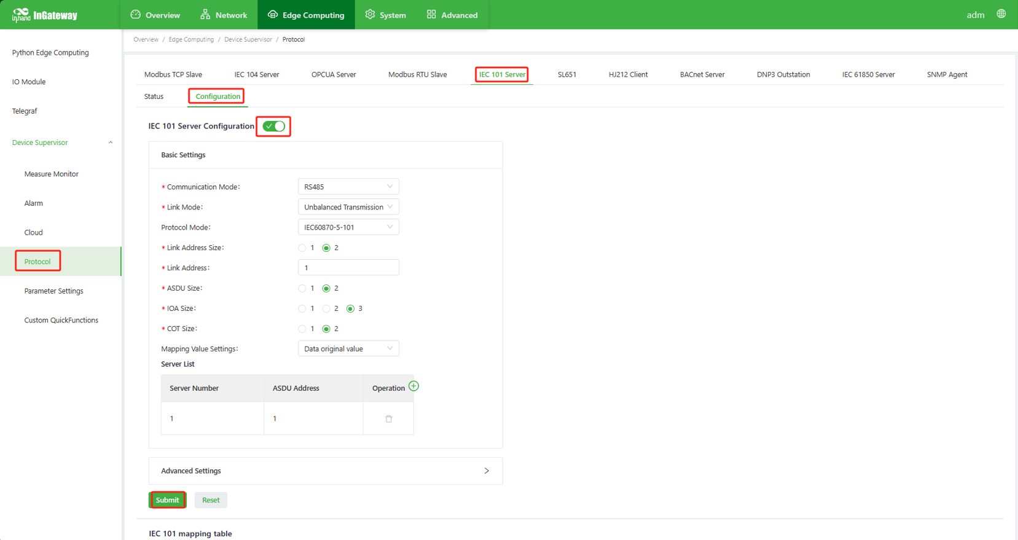Open Overview from the top navigation
Screen dimensions: 1018x540
155,15
